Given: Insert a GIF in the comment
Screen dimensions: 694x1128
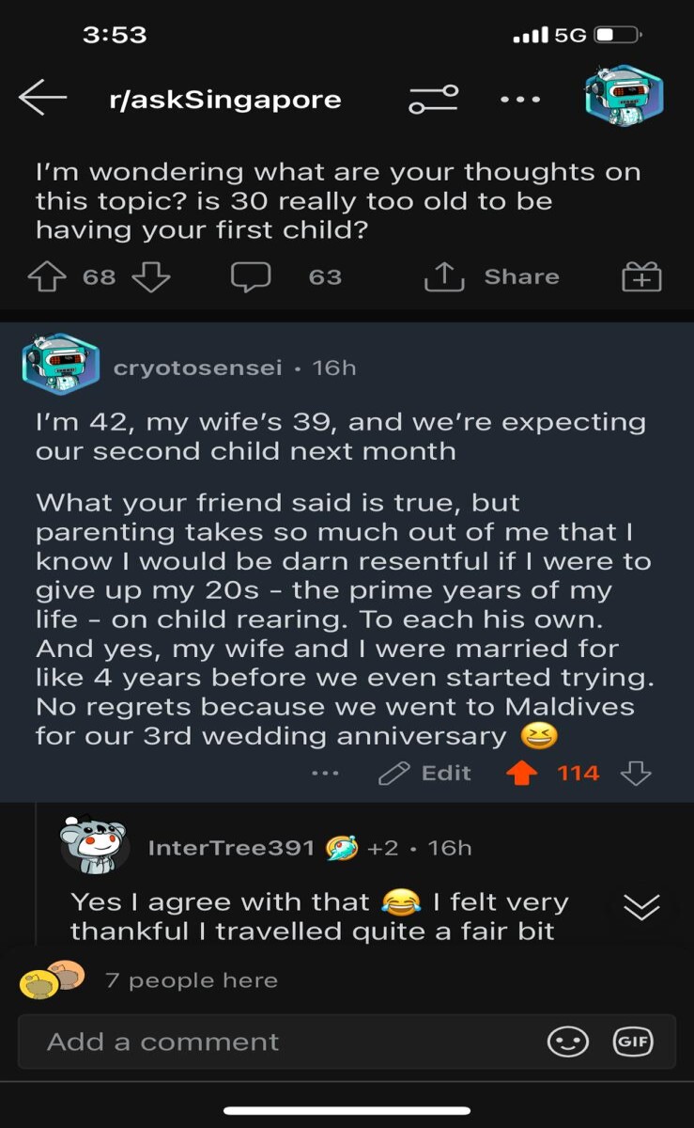Looking at the screenshot, I should 632,1041.
